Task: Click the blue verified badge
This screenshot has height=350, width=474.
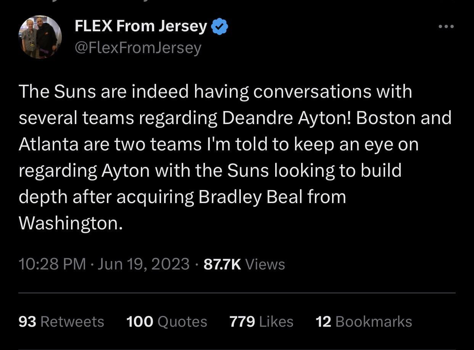Action: click(219, 27)
